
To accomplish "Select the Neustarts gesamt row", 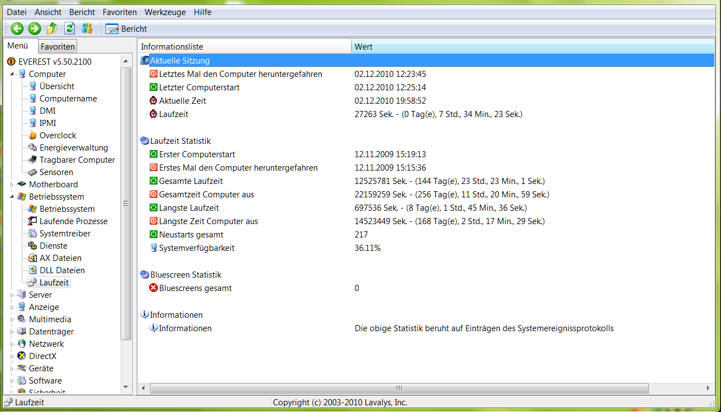I will point(427,235).
